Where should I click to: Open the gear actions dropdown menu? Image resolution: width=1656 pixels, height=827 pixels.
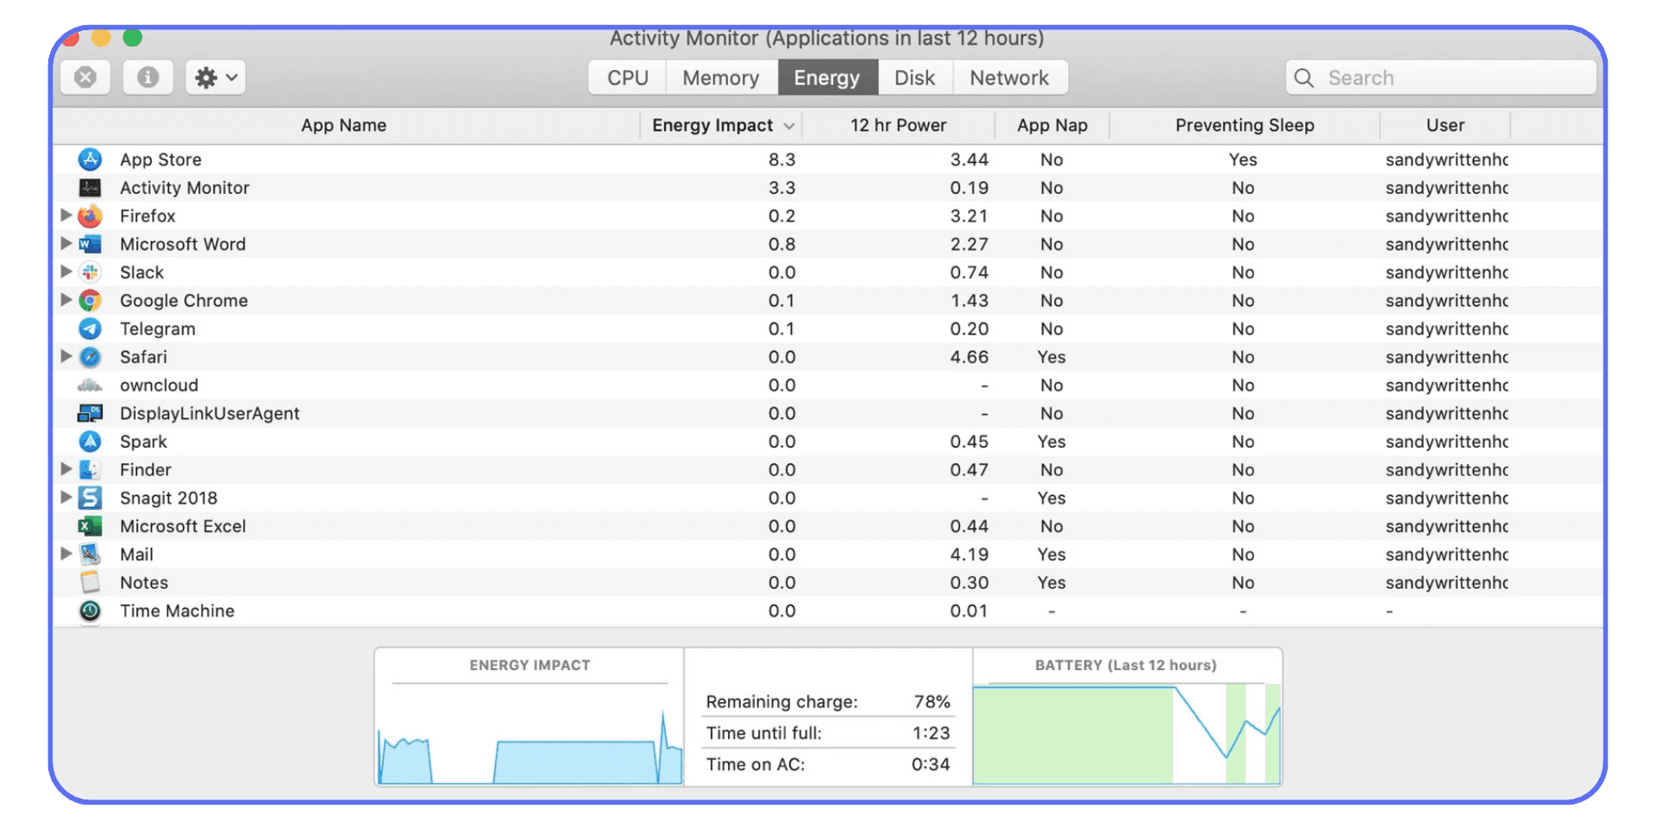216,78
